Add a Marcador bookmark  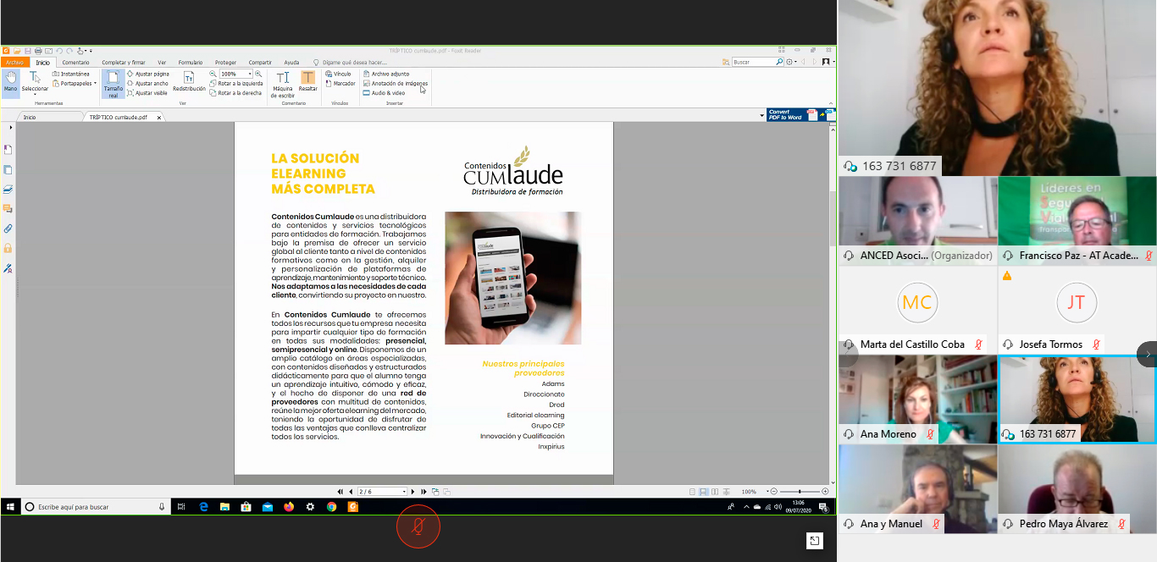pyautogui.click(x=340, y=83)
